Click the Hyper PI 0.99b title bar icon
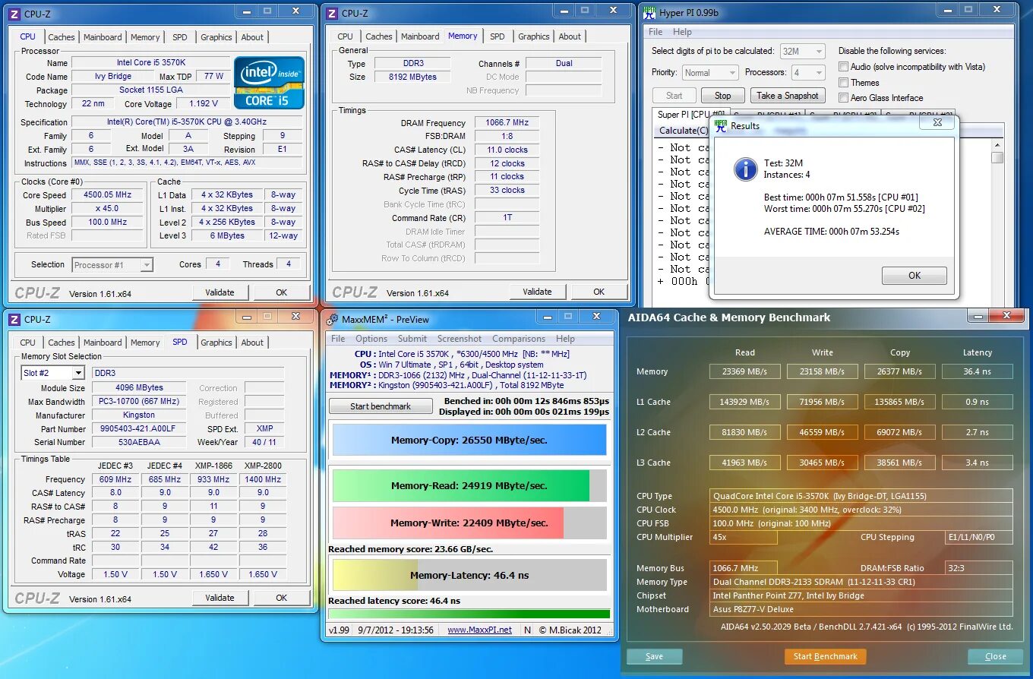Viewport: 1033px width, 679px height. [x=649, y=14]
